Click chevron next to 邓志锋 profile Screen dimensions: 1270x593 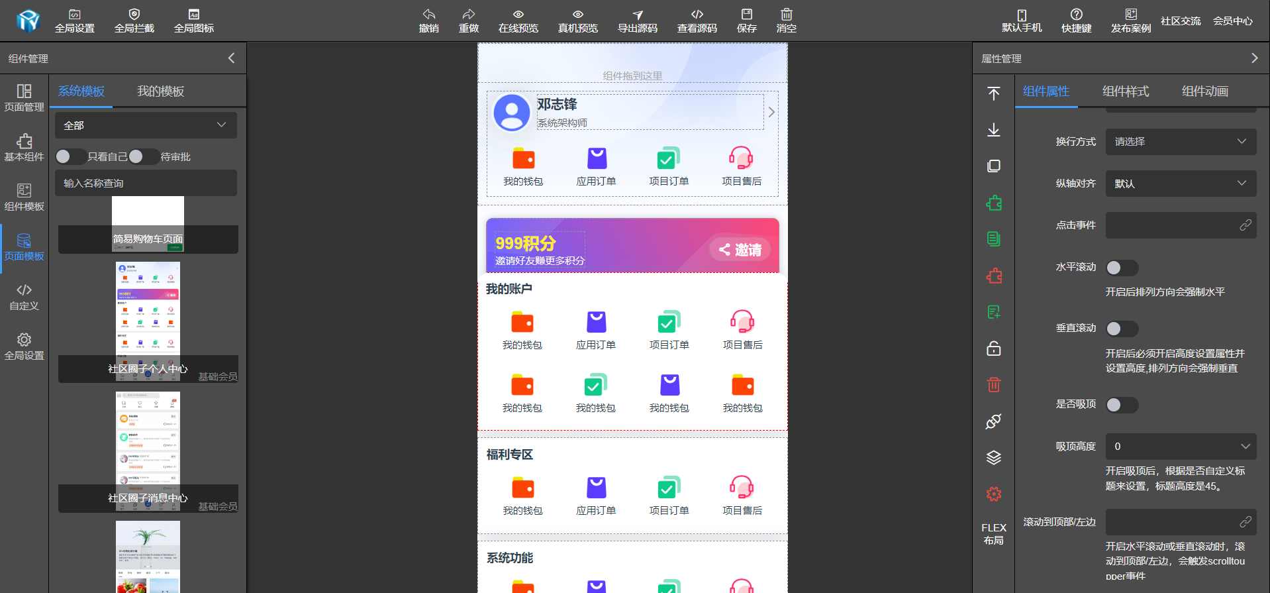tap(771, 112)
